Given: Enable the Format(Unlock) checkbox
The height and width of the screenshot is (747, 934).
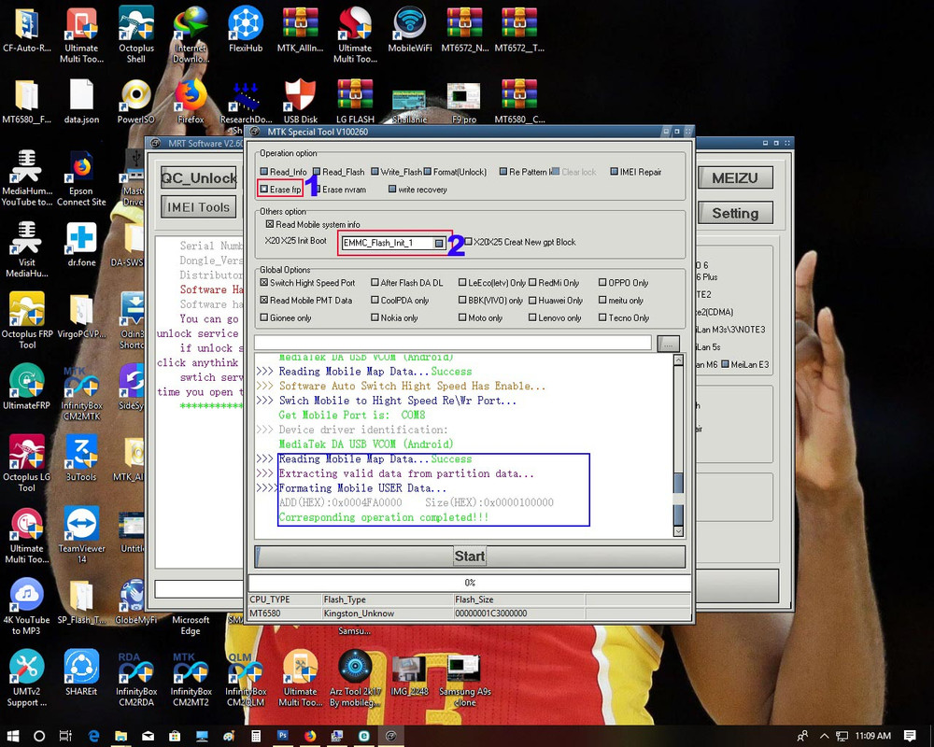Looking at the screenshot, I should 427,172.
